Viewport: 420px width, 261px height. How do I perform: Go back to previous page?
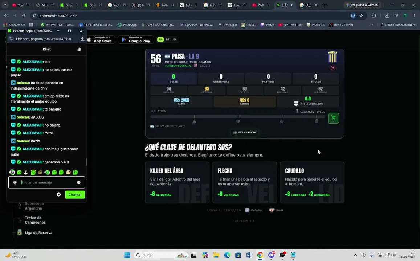[x=6, y=16]
